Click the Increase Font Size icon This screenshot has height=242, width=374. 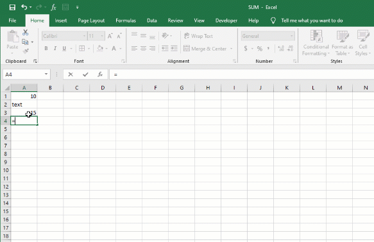[x=110, y=36]
